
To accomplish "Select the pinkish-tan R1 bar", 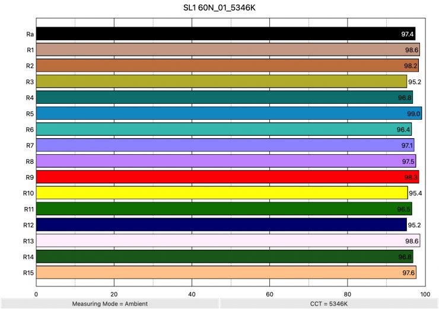I will coord(228,50).
